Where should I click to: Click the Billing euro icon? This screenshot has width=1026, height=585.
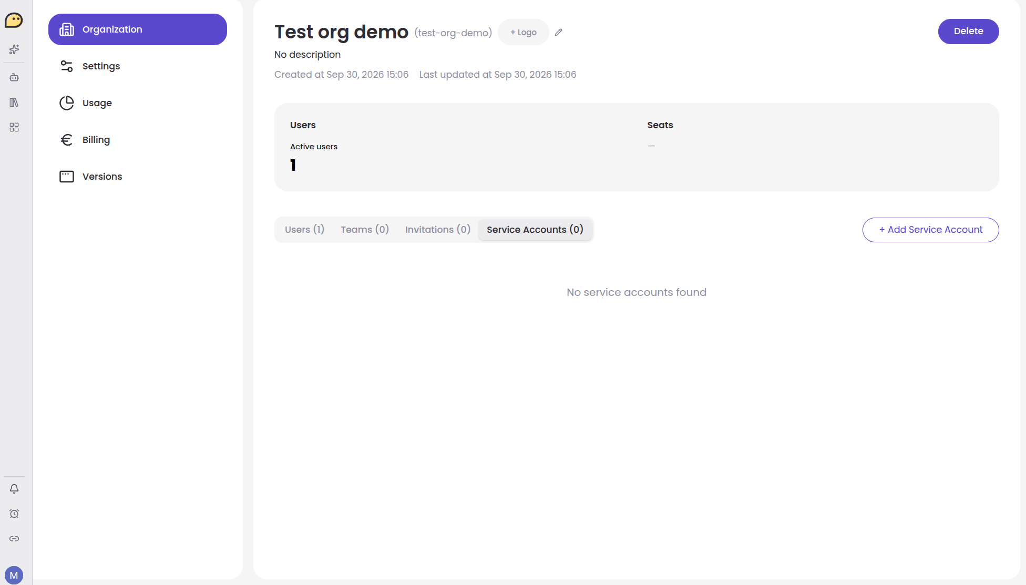pyautogui.click(x=67, y=140)
